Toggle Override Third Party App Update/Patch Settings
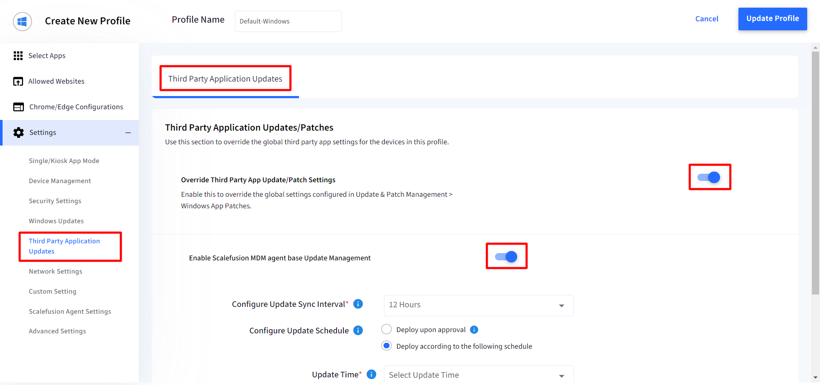Image resolution: width=820 pixels, height=385 pixels. tap(709, 177)
